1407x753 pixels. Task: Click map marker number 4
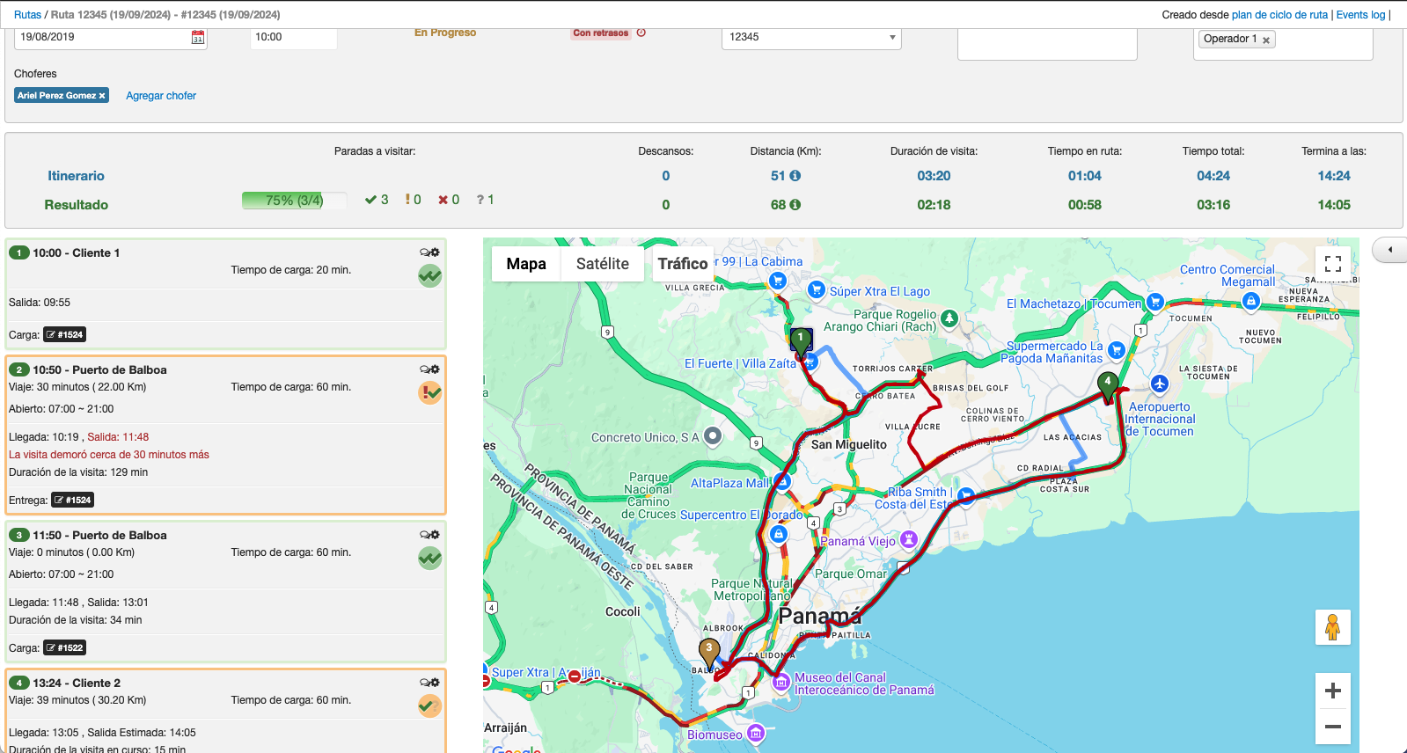pyautogui.click(x=1108, y=384)
